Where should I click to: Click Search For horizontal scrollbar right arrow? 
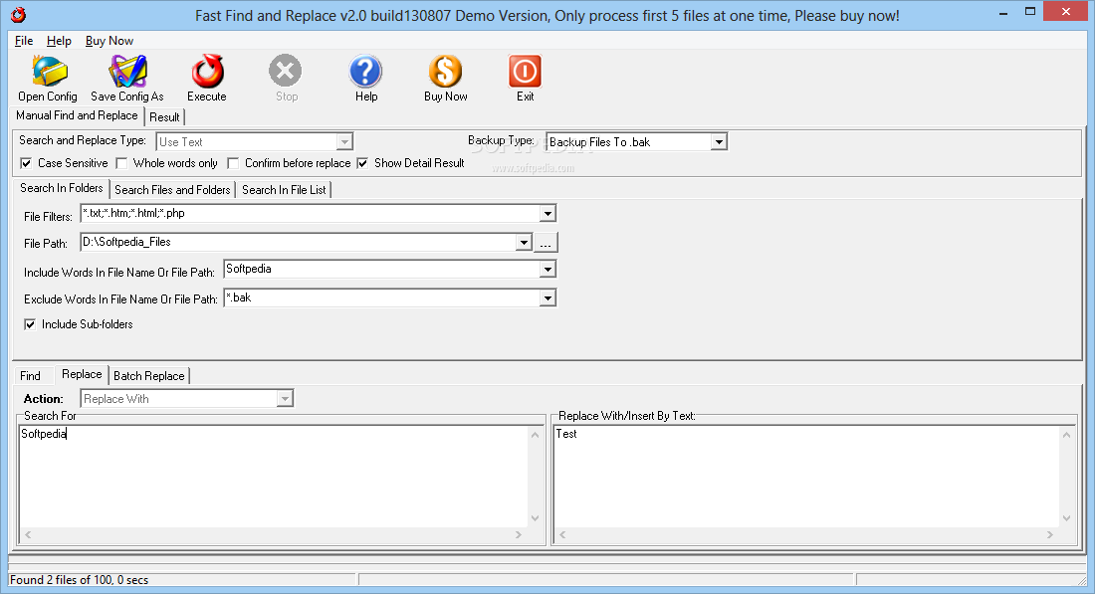[519, 534]
